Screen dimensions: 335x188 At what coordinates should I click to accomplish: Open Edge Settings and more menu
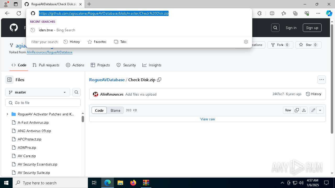(318, 13)
